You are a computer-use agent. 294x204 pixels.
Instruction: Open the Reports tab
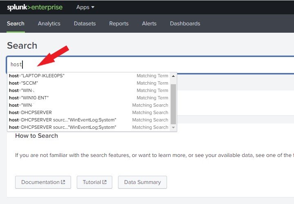[119, 23]
